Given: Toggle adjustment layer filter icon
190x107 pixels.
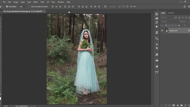Looking at the screenshot, I should click(x=179, y=18).
